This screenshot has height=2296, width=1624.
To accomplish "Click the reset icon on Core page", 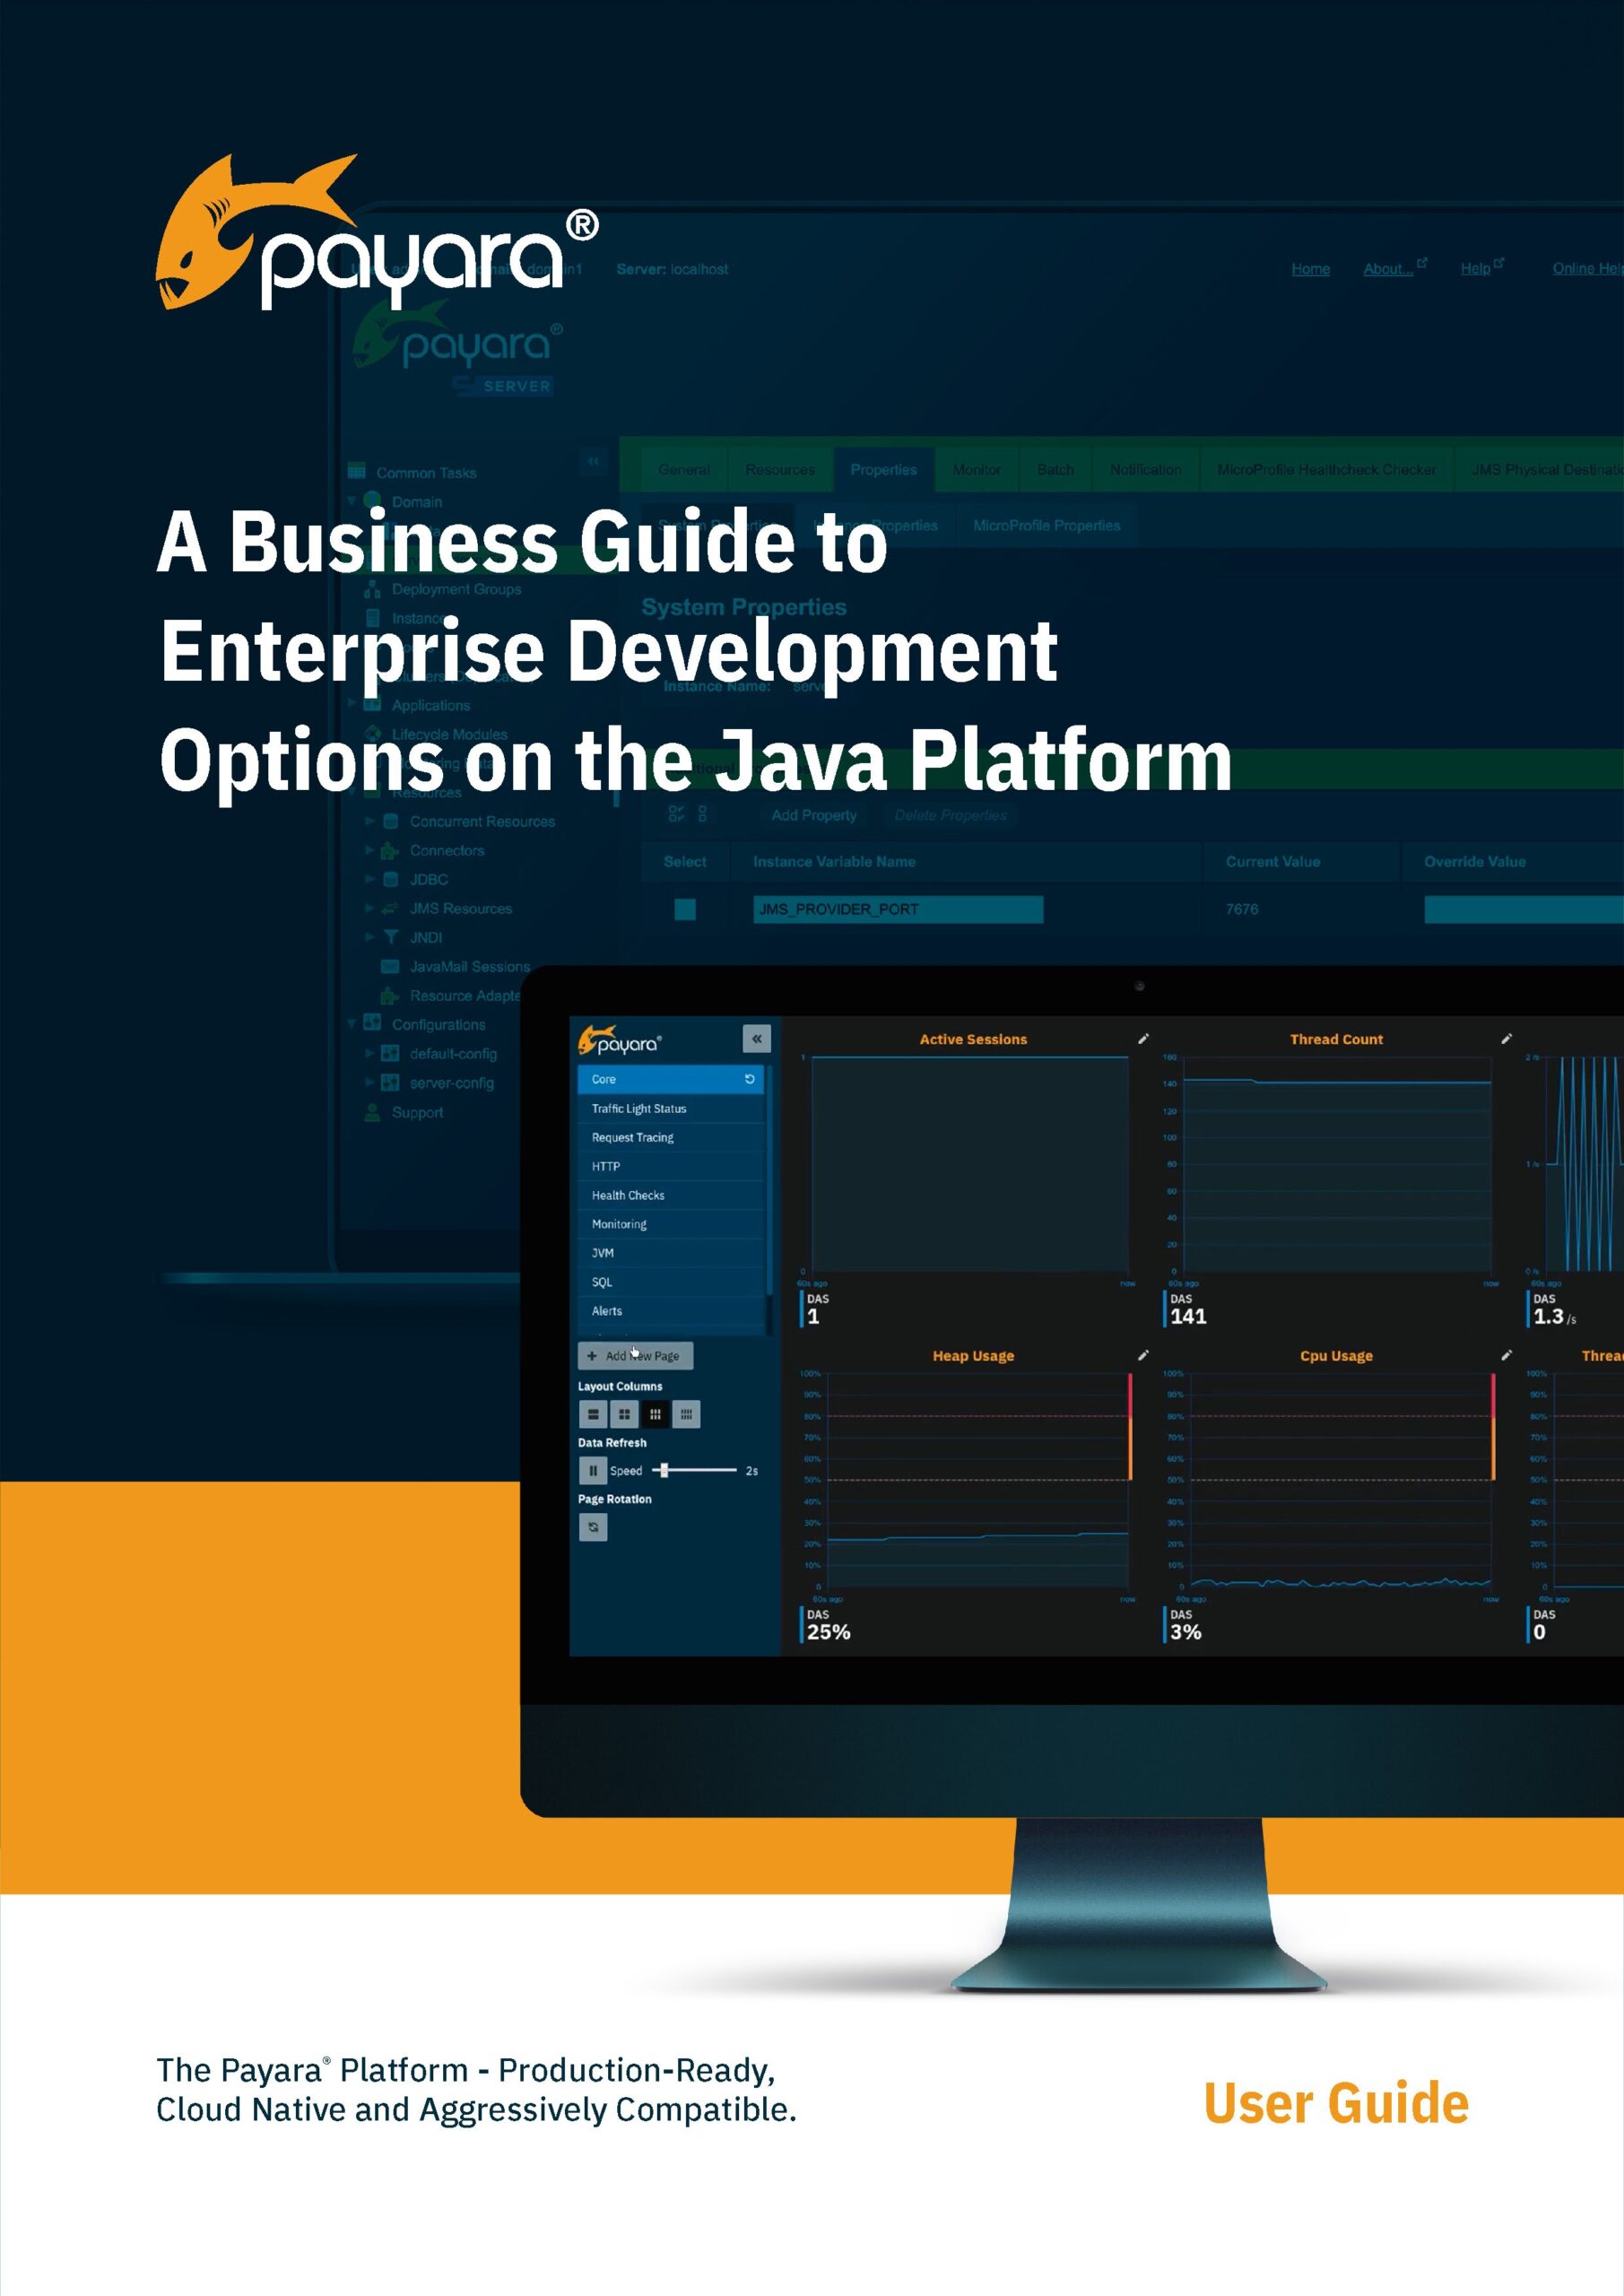I will pyautogui.click(x=749, y=1079).
